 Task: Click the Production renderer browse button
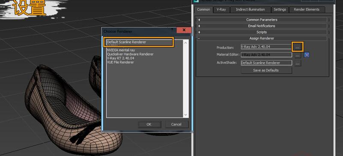[298, 47]
